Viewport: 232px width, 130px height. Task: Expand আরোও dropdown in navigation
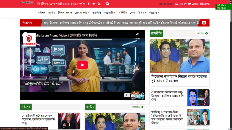pyautogui.click(x=154, y=13)
